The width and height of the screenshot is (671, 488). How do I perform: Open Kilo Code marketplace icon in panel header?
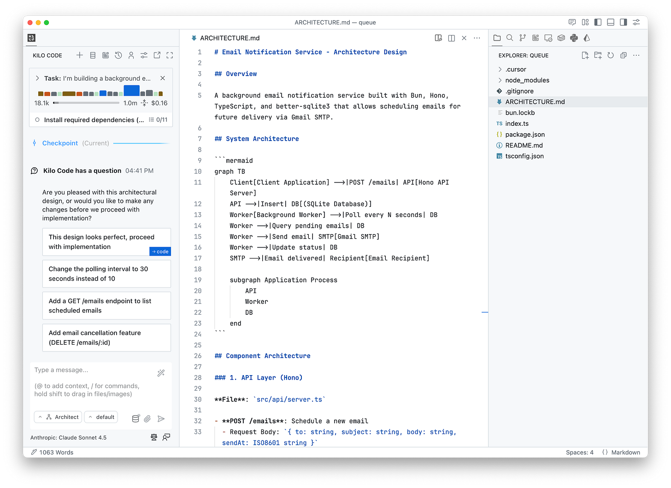(x=106, y=55)
